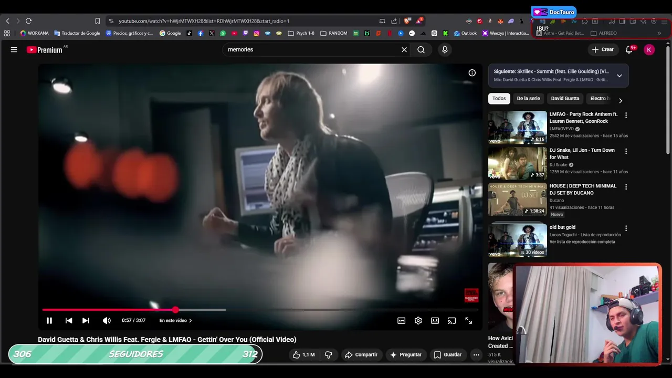The height and width of the screenshot is (378, 672).
Task: Open WORKANA bookmark
Action: click(x=34, y=33)
